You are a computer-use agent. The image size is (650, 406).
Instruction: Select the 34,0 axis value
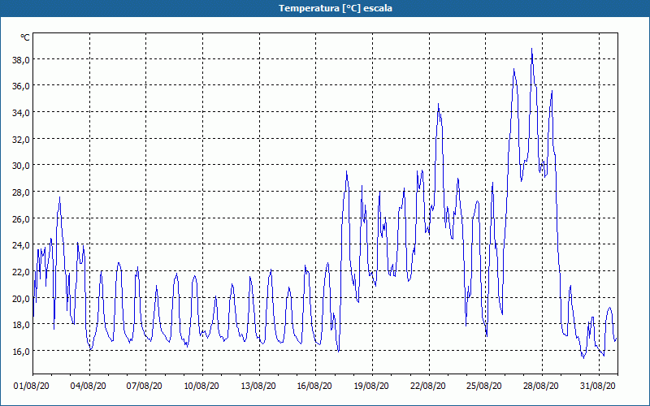21,113
